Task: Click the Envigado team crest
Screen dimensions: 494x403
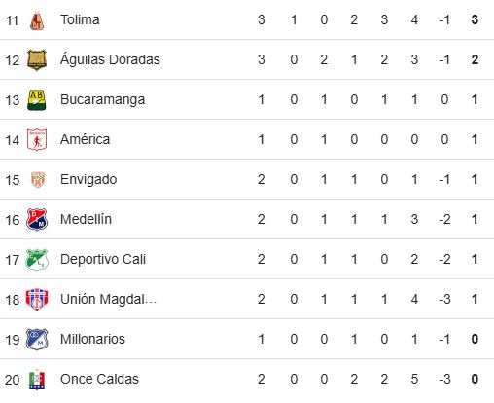Action: click(x=37, y=180)
